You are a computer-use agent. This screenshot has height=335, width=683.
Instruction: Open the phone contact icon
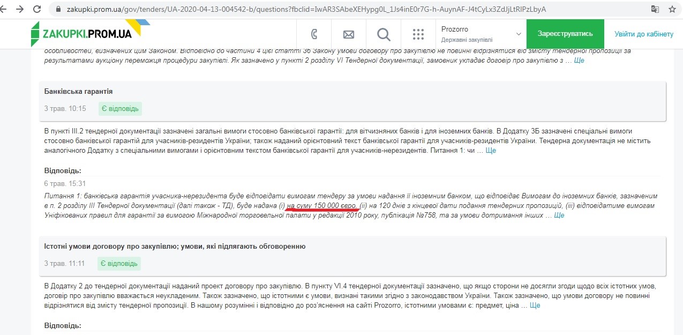315,34
